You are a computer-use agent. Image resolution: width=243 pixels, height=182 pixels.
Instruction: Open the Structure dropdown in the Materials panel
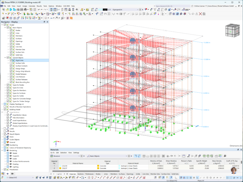point(65,156)
